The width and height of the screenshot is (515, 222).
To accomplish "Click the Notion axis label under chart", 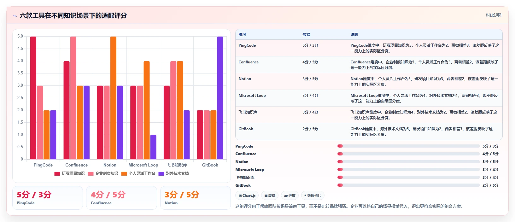I will (110, 165).
